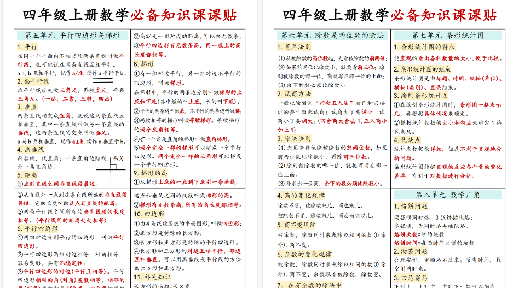This screenshot has height=288, width=513.
Task: Click the quoted phrase "四舍五入法"
Action: pyautogui.click(x=333, y=103)
